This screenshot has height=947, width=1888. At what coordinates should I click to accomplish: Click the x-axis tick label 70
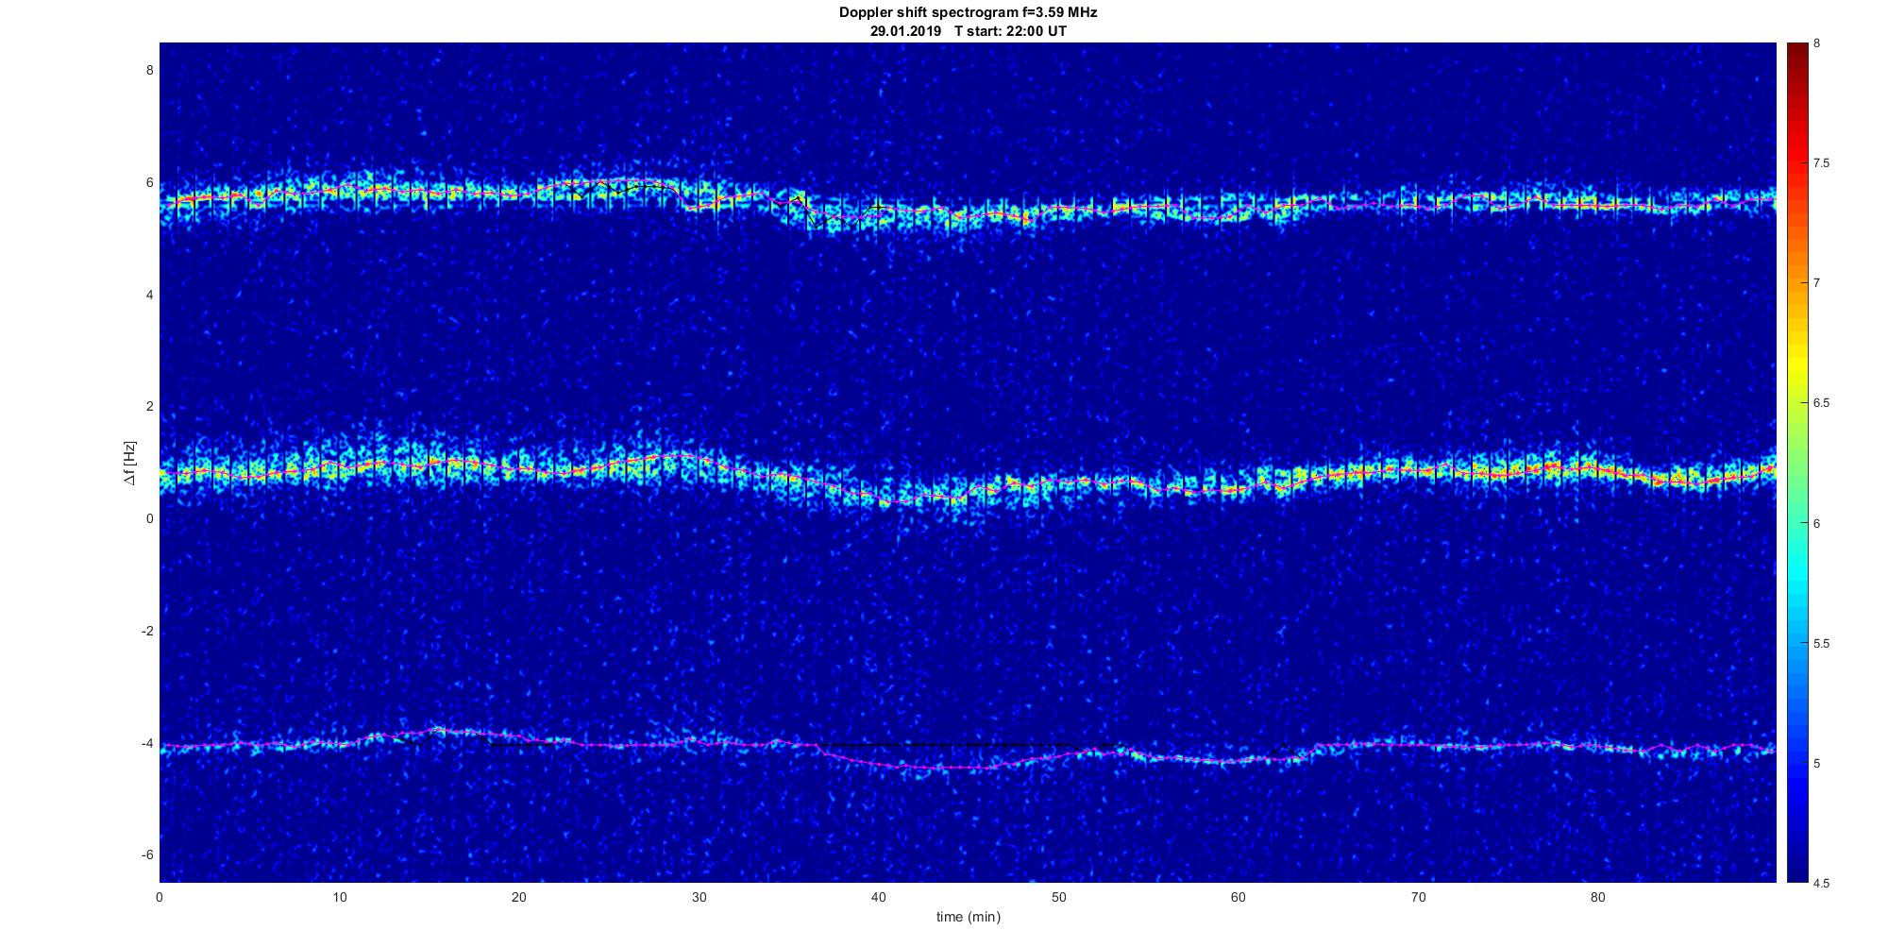point(1418,897)
